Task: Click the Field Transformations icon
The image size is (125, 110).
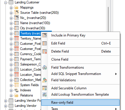Action: point(45,67)
